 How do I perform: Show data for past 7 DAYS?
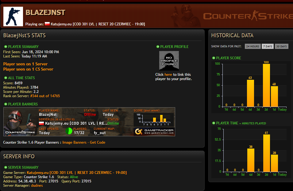pyautogui.click(x=268, y=46)
